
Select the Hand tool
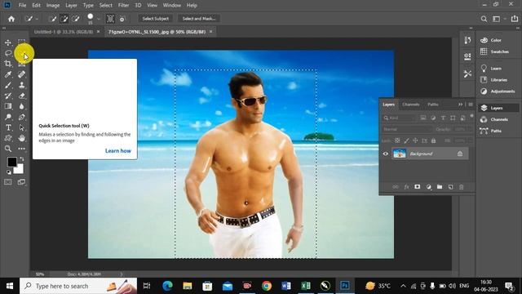tap(22, 138)
